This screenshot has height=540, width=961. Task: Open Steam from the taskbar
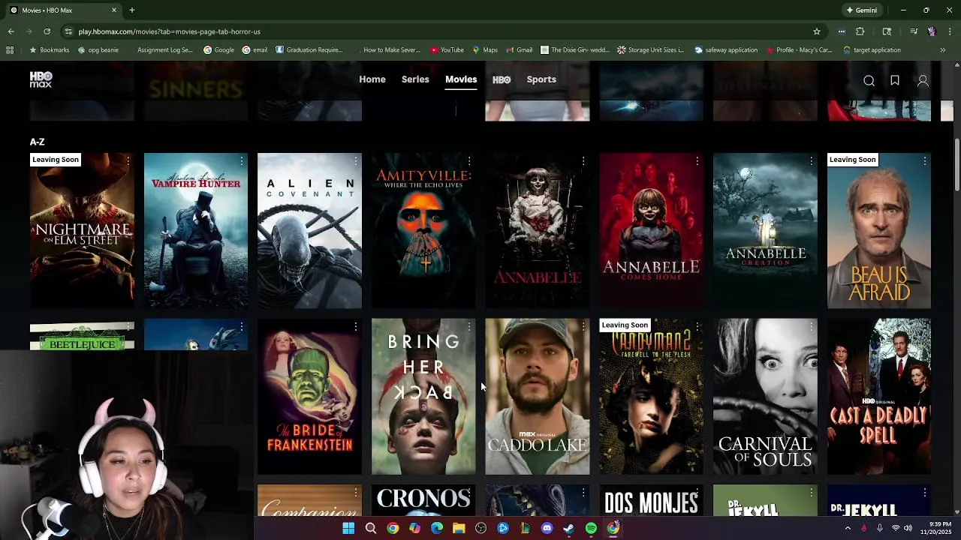pyautogui.click(x=569, y=528)
